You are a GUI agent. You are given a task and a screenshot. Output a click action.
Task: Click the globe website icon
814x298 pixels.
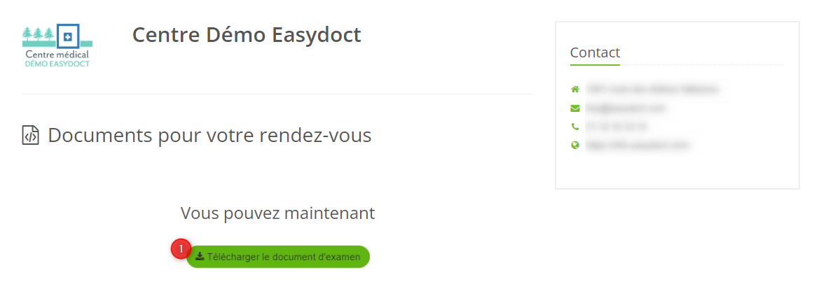[575, 146]
